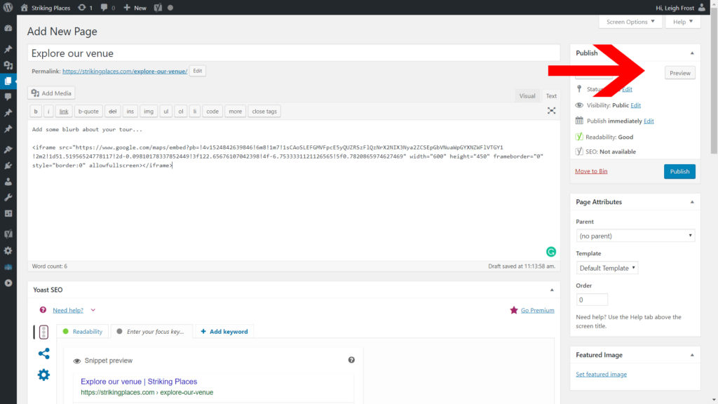Switch to the Visual editor tab
The image size is (718, 404).
tap(527, 95)
